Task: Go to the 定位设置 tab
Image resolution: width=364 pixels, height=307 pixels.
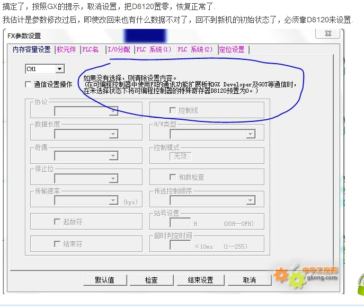Action: pyautogui.click(x=232, y=49)
